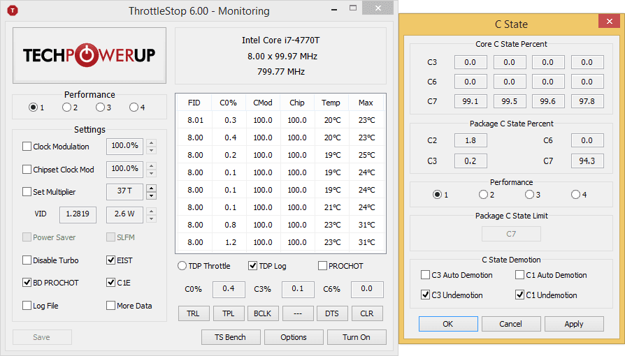Screen dimensions: 625x356
Task: Click the CLR button to reset max temps
Action: coord(367,313)
